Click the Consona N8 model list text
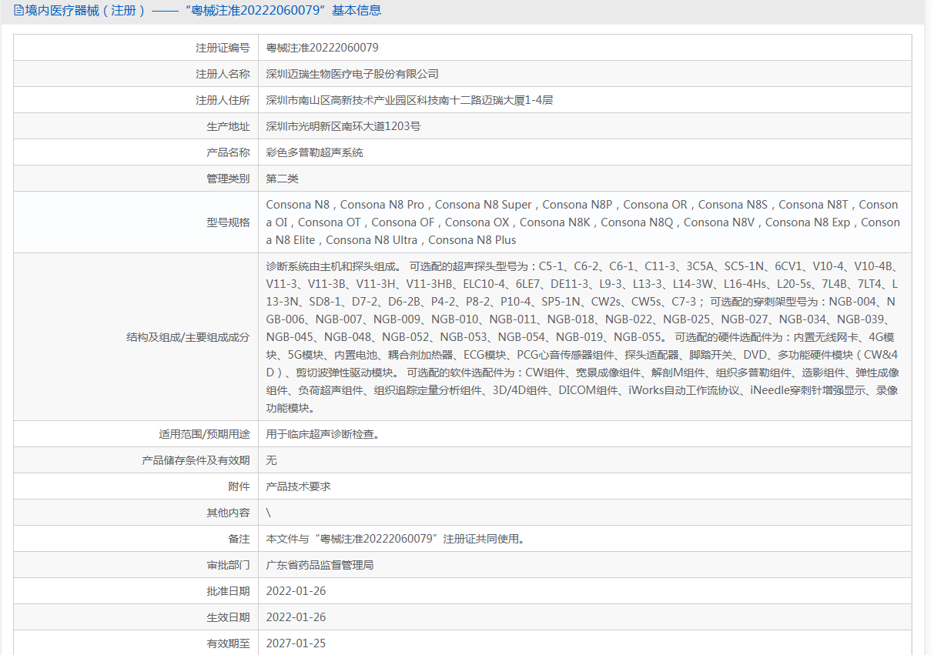Viewport: 934px width, 655px height. [x=583, y=222]
